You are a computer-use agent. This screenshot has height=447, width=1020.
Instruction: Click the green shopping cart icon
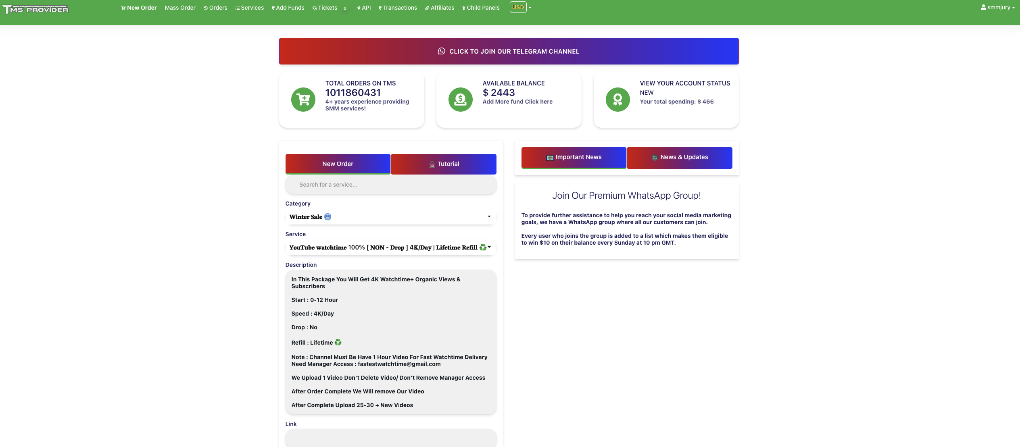303,99
